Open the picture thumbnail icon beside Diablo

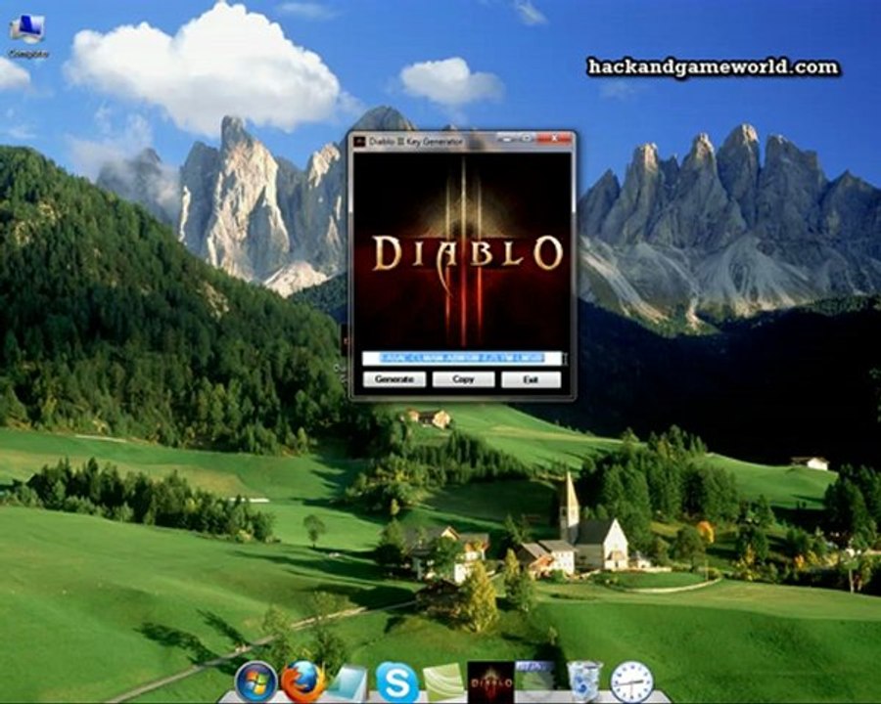536,681
